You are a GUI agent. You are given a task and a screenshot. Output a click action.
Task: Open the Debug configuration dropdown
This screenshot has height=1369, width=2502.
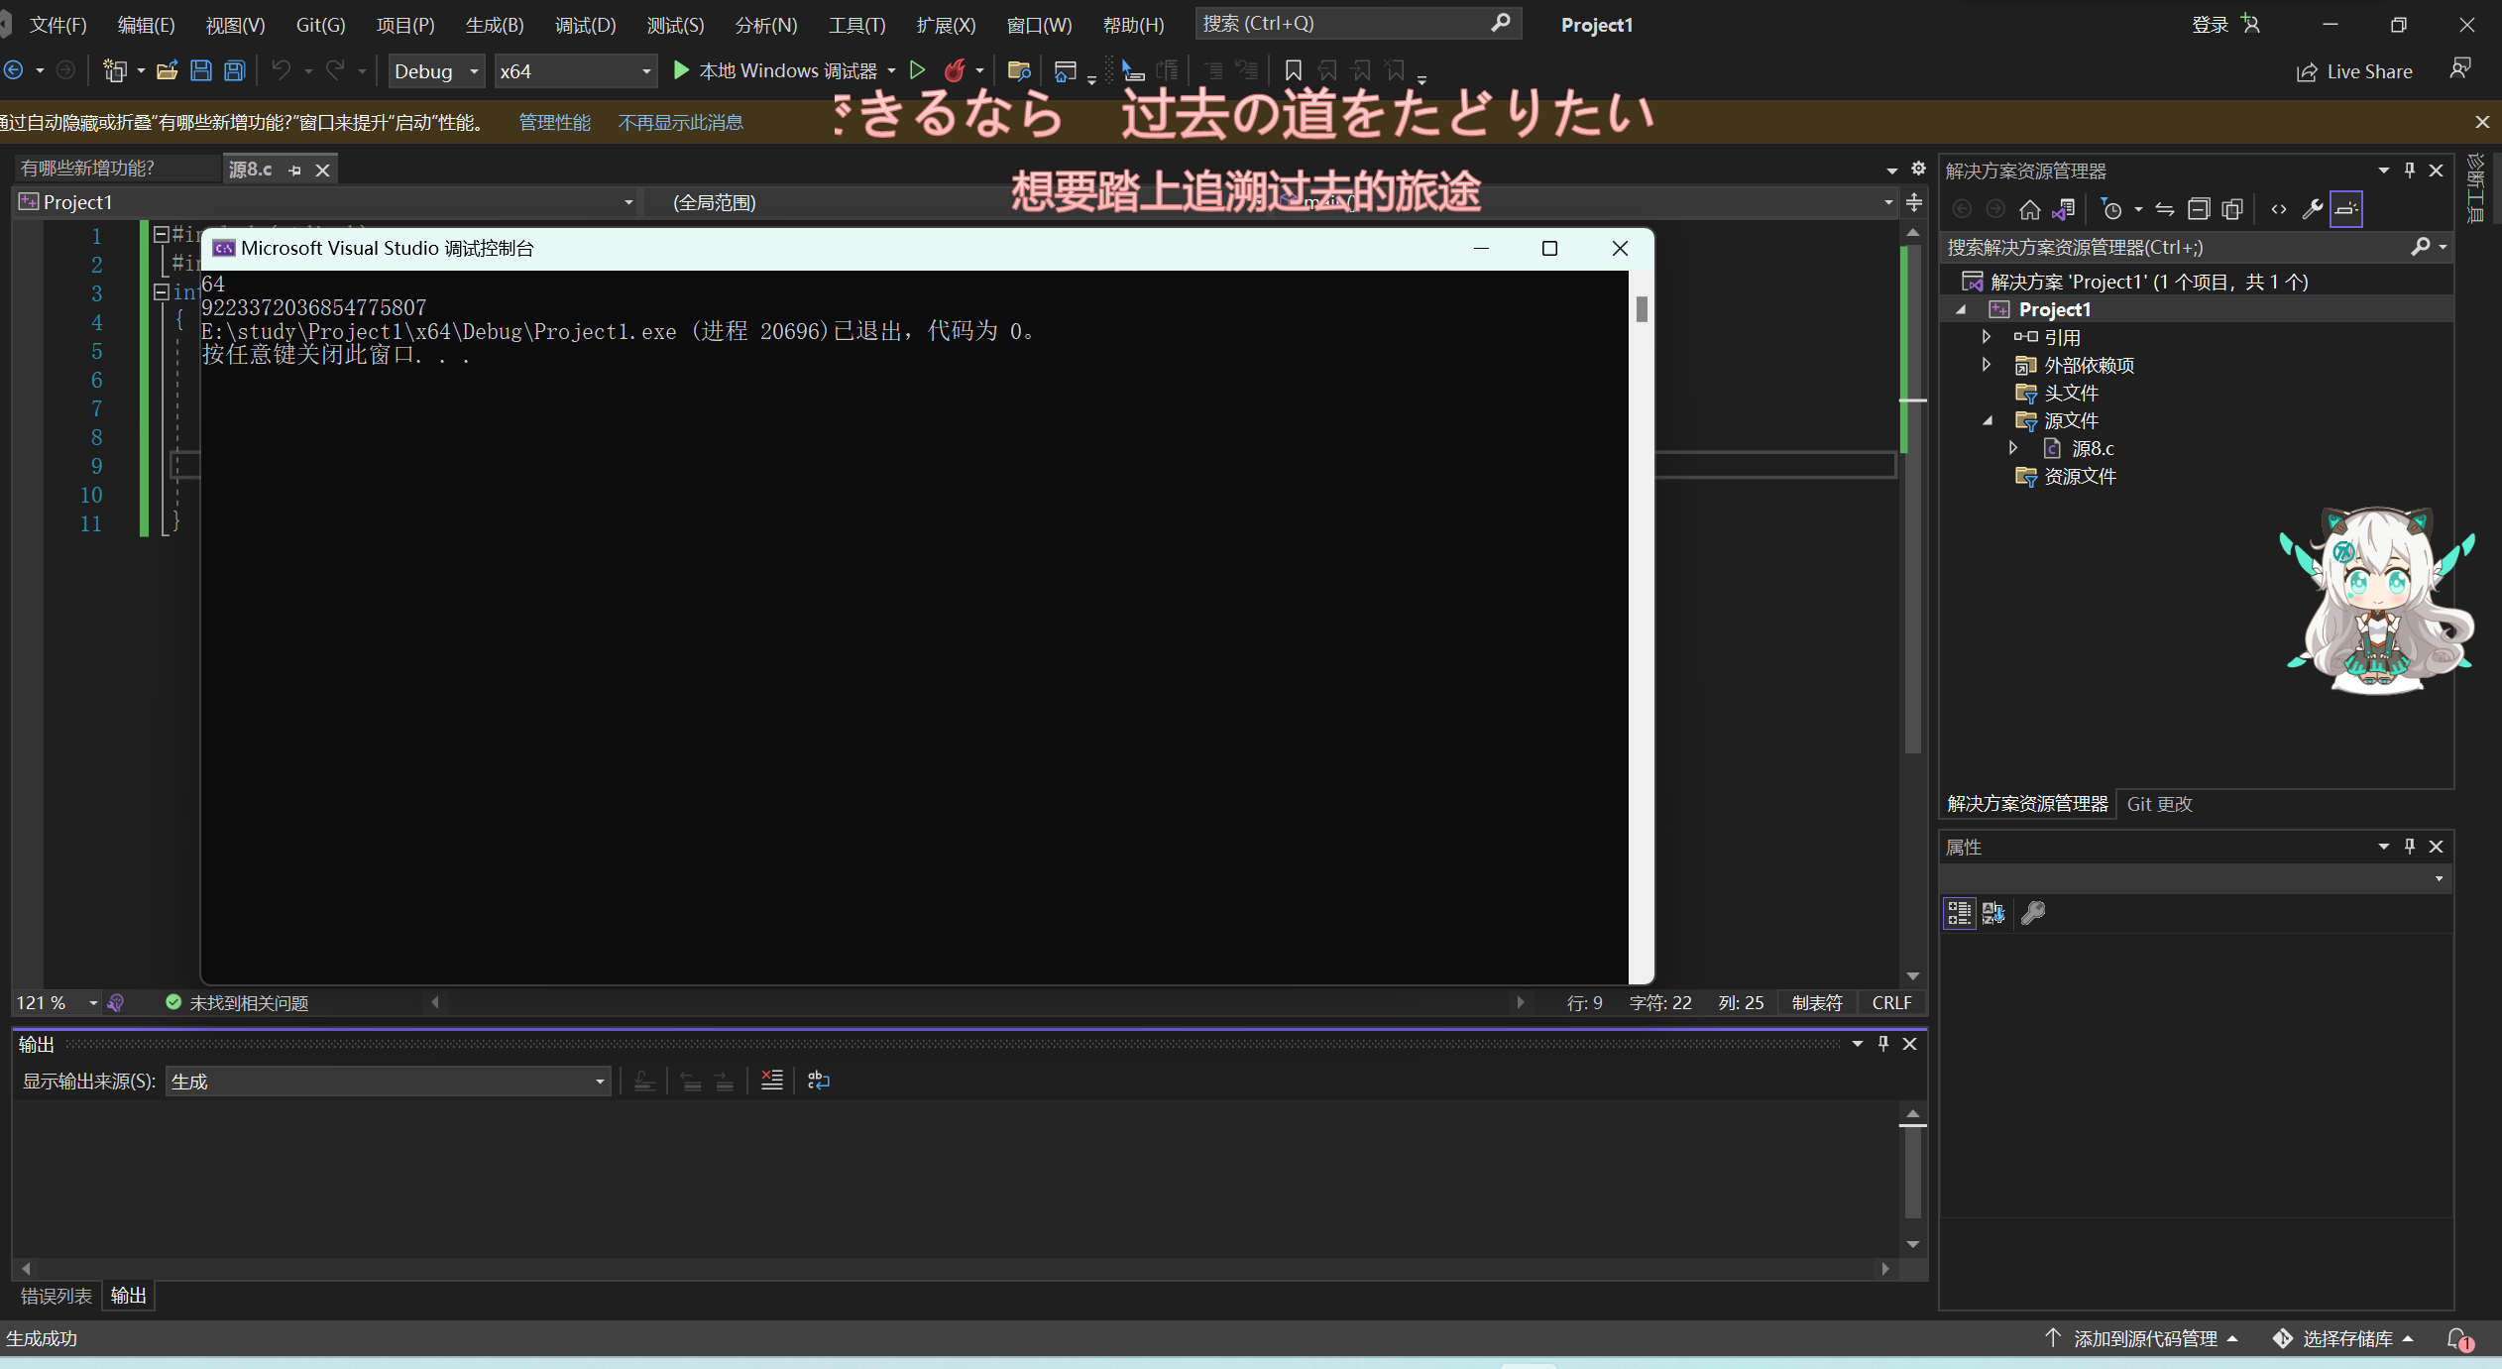click(x=436, y=71)
